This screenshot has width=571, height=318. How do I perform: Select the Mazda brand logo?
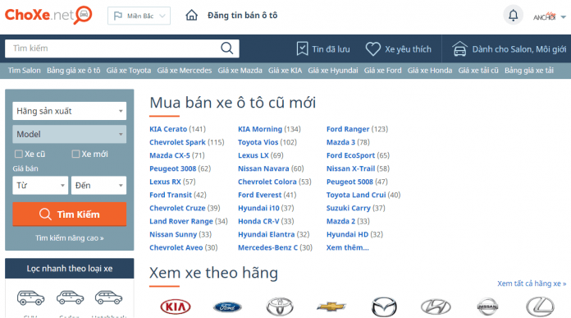pos(384,306)
